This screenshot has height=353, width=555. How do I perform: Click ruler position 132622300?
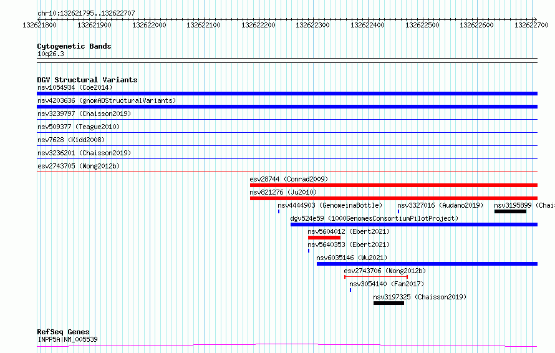(x=312, y=25)
